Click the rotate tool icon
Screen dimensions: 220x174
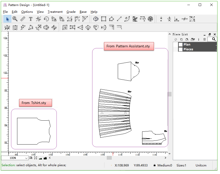click(46, 19)
